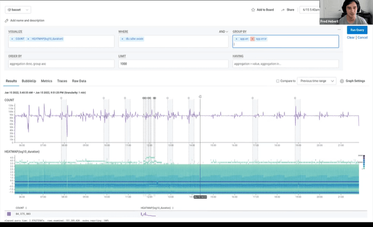The image size is (373, 227).
Task: Open the 6/15 5:40am time range picker
Action: [x=312, y=9]
